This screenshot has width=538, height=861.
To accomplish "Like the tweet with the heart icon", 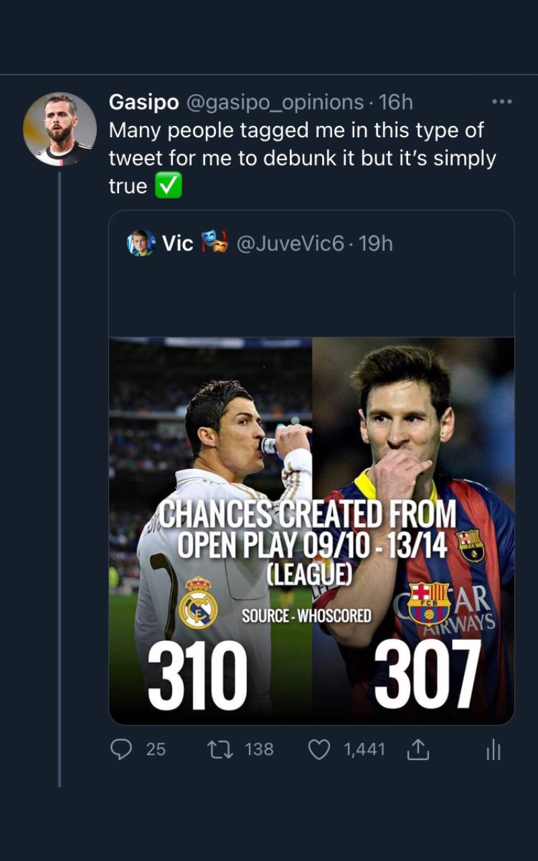I will pos(319,749).
